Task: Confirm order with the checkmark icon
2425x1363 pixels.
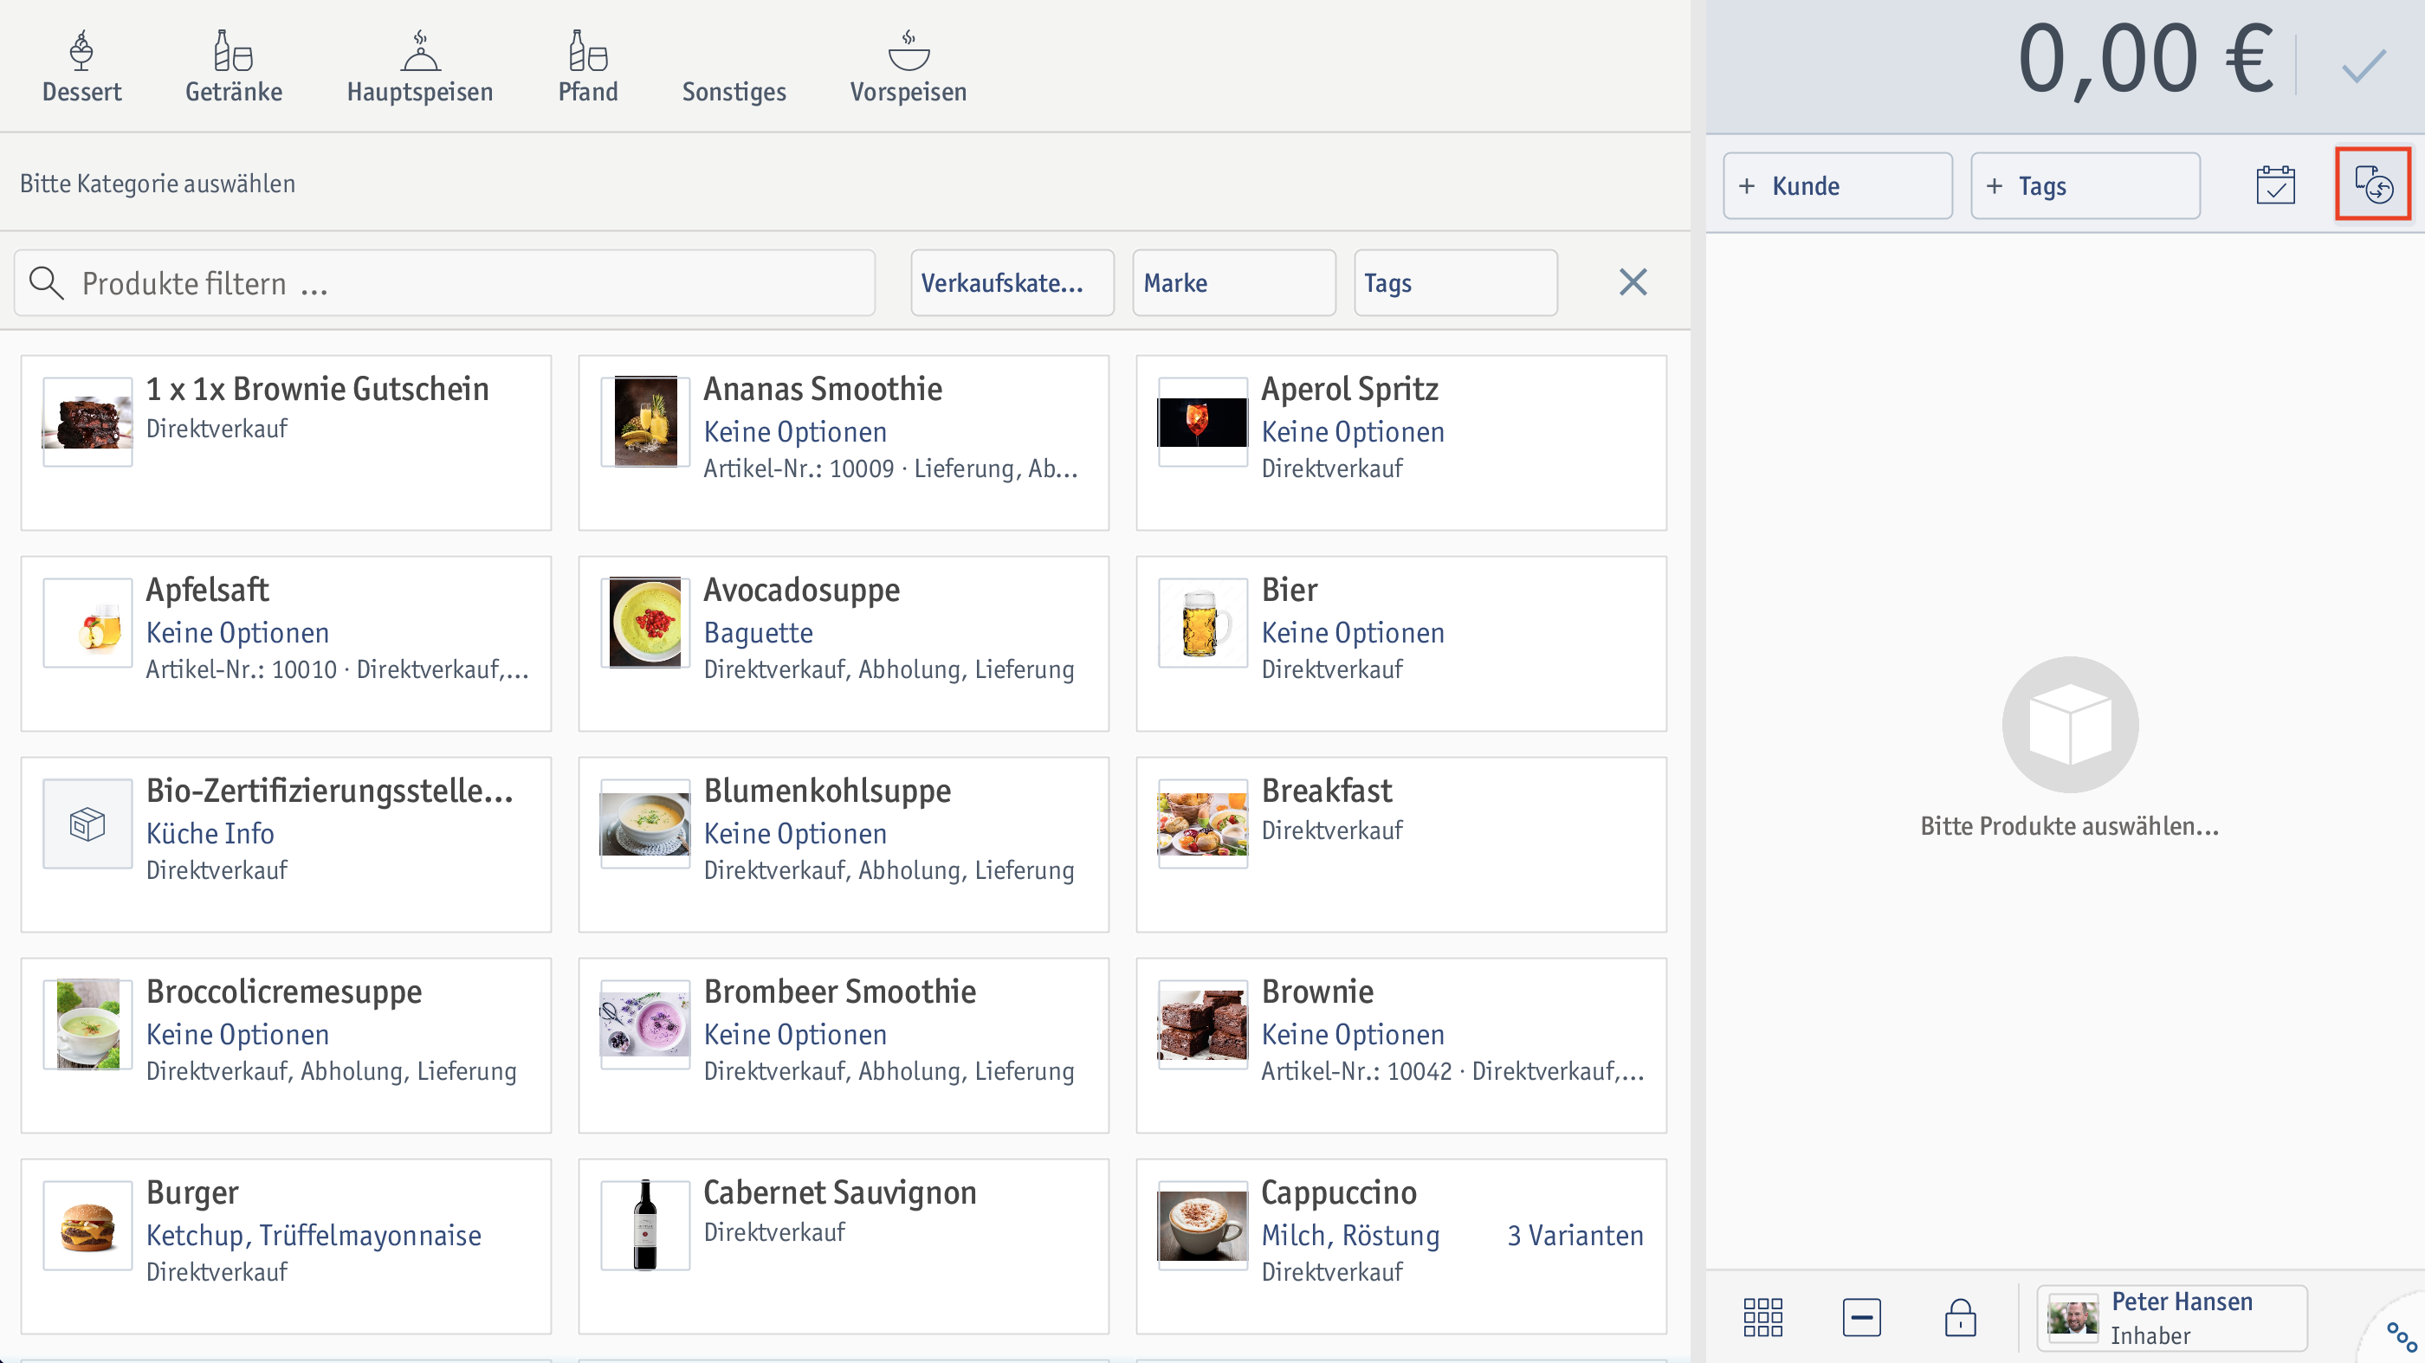Action: pyautogui.click(x=2364, y=66)
